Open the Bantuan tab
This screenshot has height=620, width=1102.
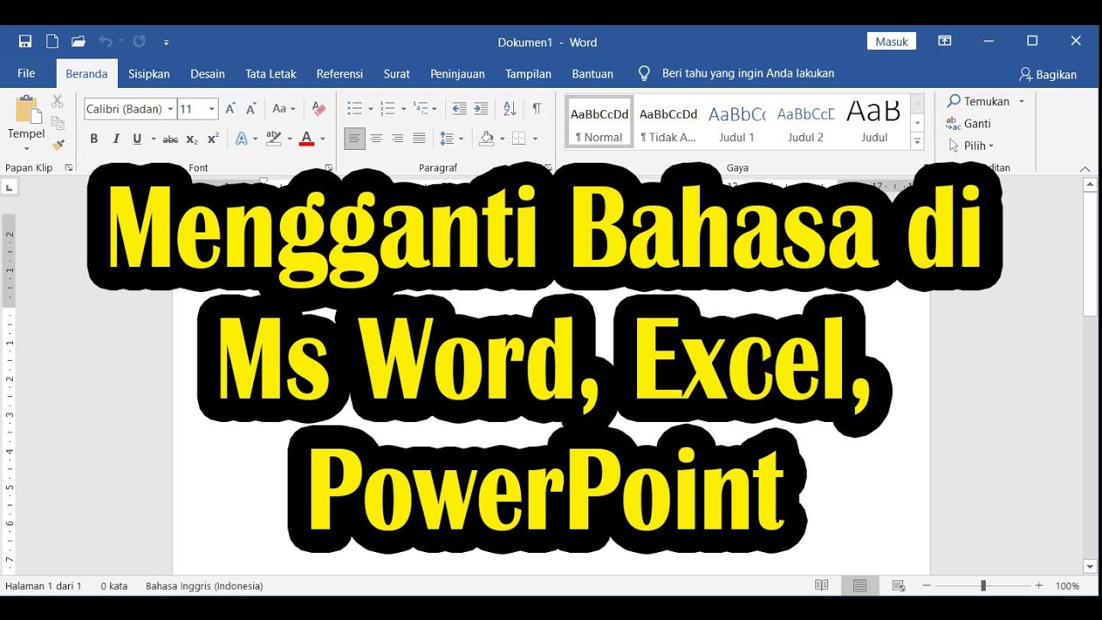click(x=592, y=74)
